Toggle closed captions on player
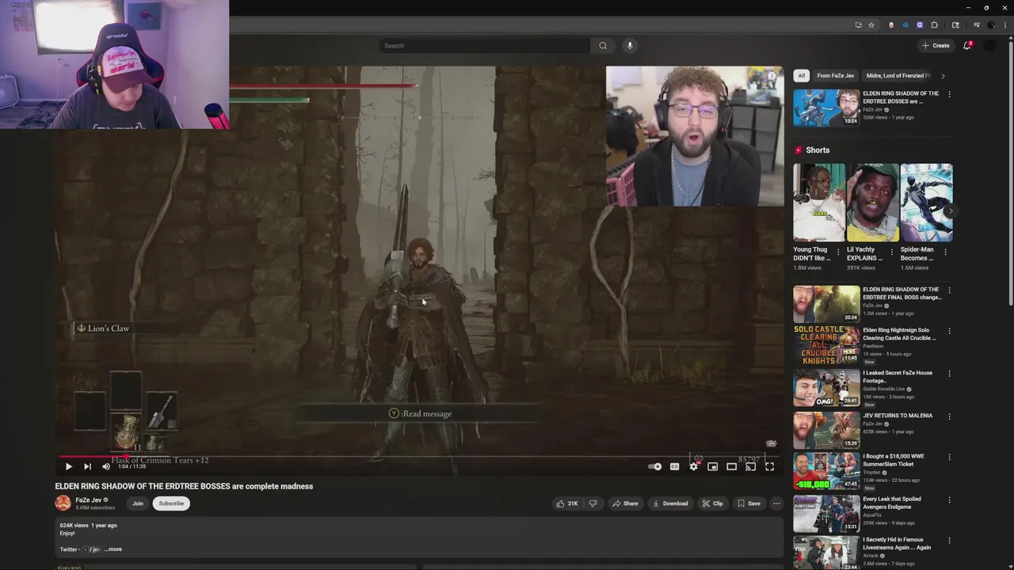This screenshot has width=1014, height=570. click(674, 466)
